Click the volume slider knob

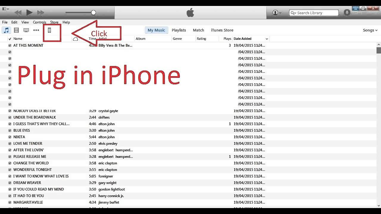click(93, 12)
